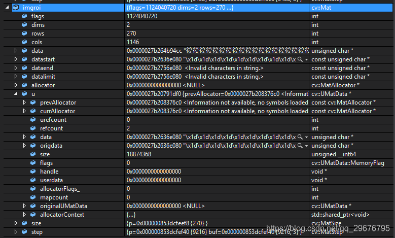The image size is (395, 238).
Task: Click the field icon beside prevAllocator
Action: 33,103
